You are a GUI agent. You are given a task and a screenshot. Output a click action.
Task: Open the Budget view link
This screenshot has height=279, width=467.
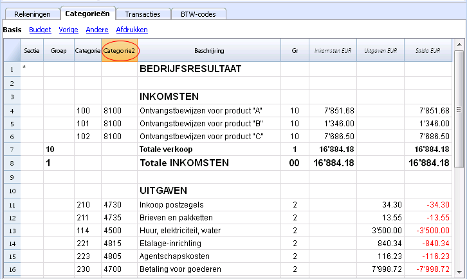tap(40, 30)
